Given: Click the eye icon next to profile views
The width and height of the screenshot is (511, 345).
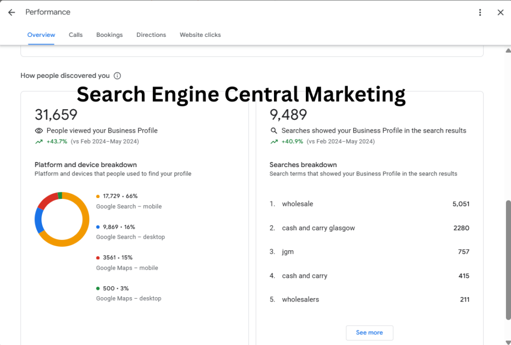Looking at the screenshot, I should [39, 131].
